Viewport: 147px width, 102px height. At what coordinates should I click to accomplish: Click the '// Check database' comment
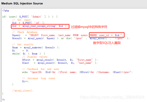25,32
